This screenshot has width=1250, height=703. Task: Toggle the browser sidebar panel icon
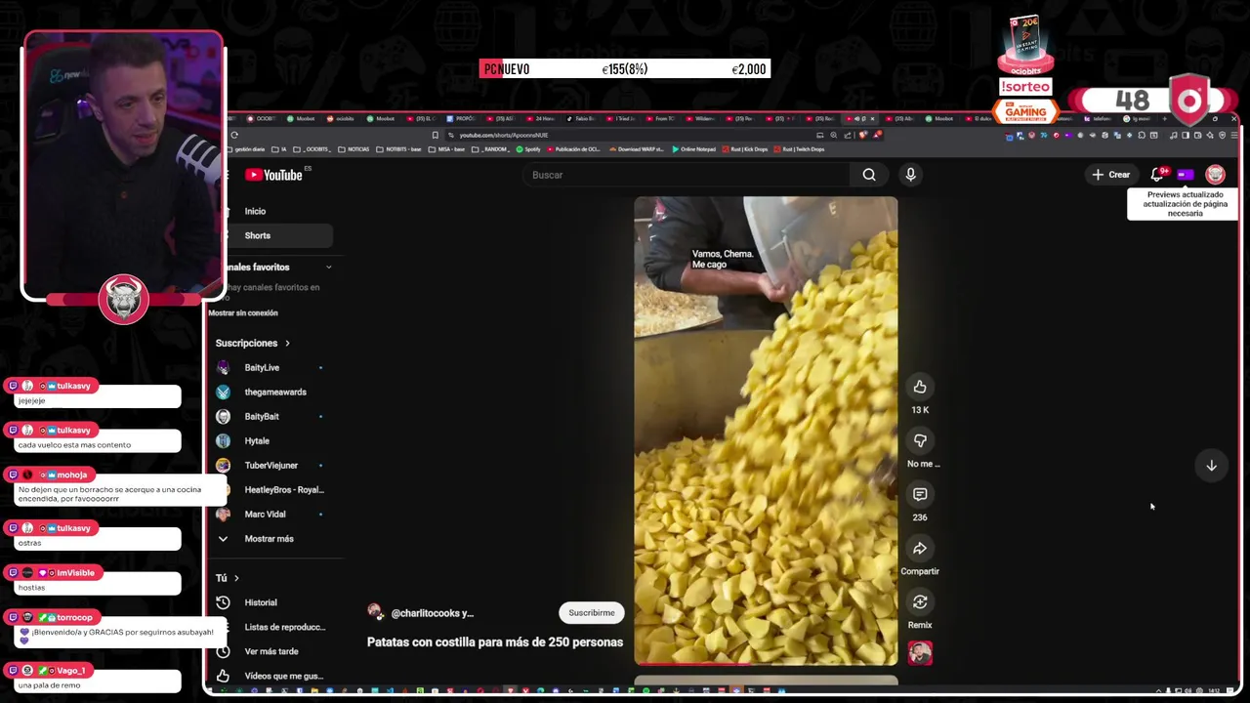tap(1186, 135)
